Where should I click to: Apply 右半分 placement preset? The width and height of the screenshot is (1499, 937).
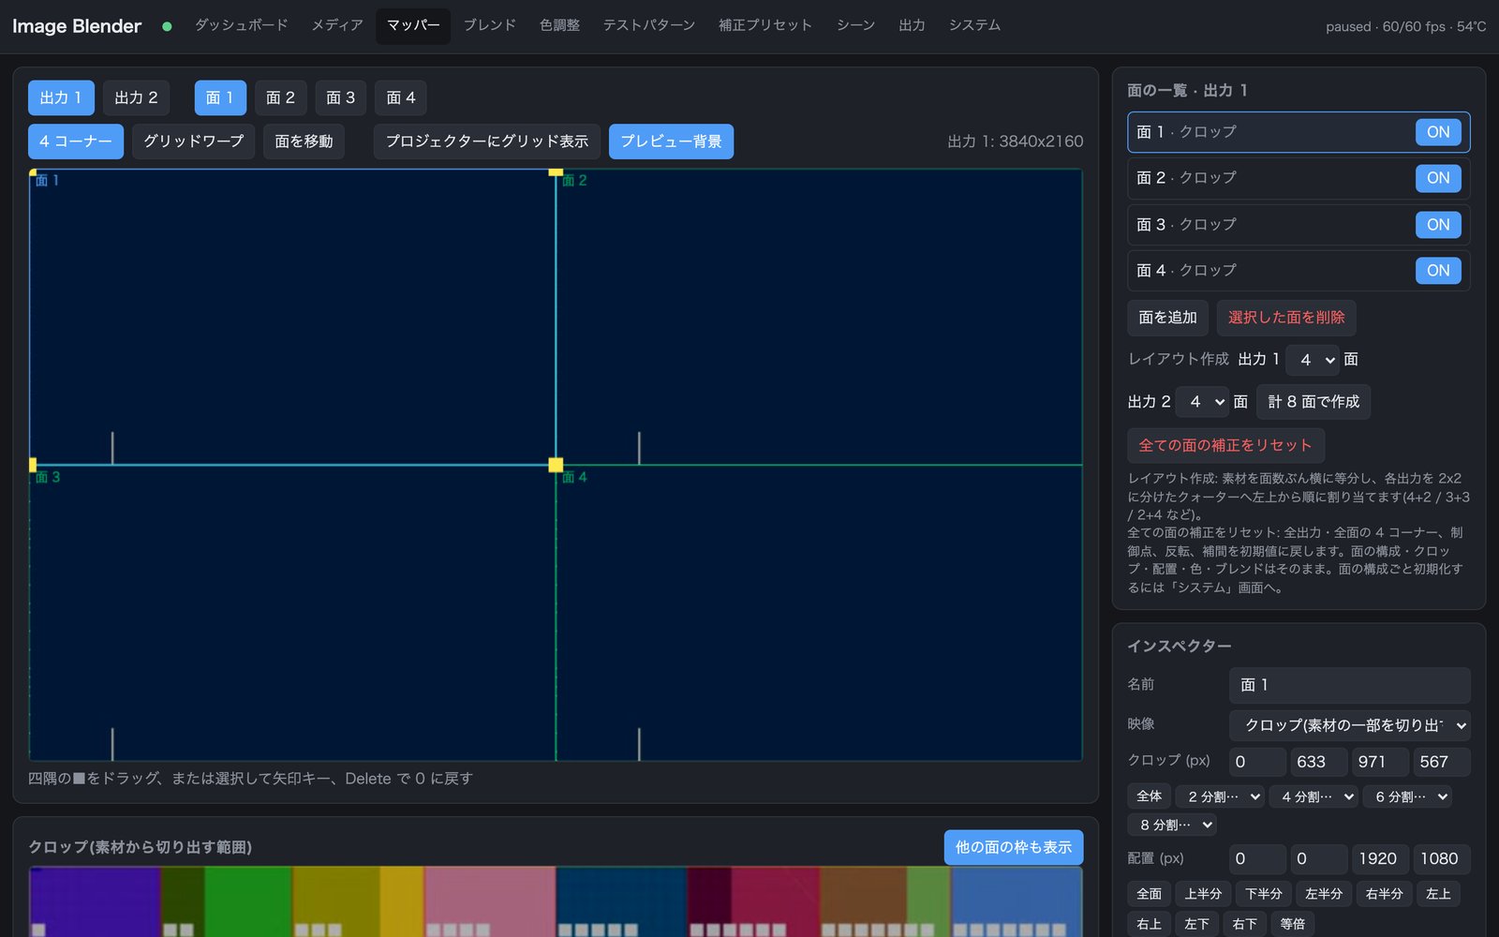1385,894
